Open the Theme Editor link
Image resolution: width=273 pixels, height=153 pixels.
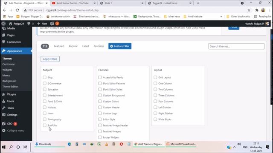pyautogui.click(x=10, y=87)
